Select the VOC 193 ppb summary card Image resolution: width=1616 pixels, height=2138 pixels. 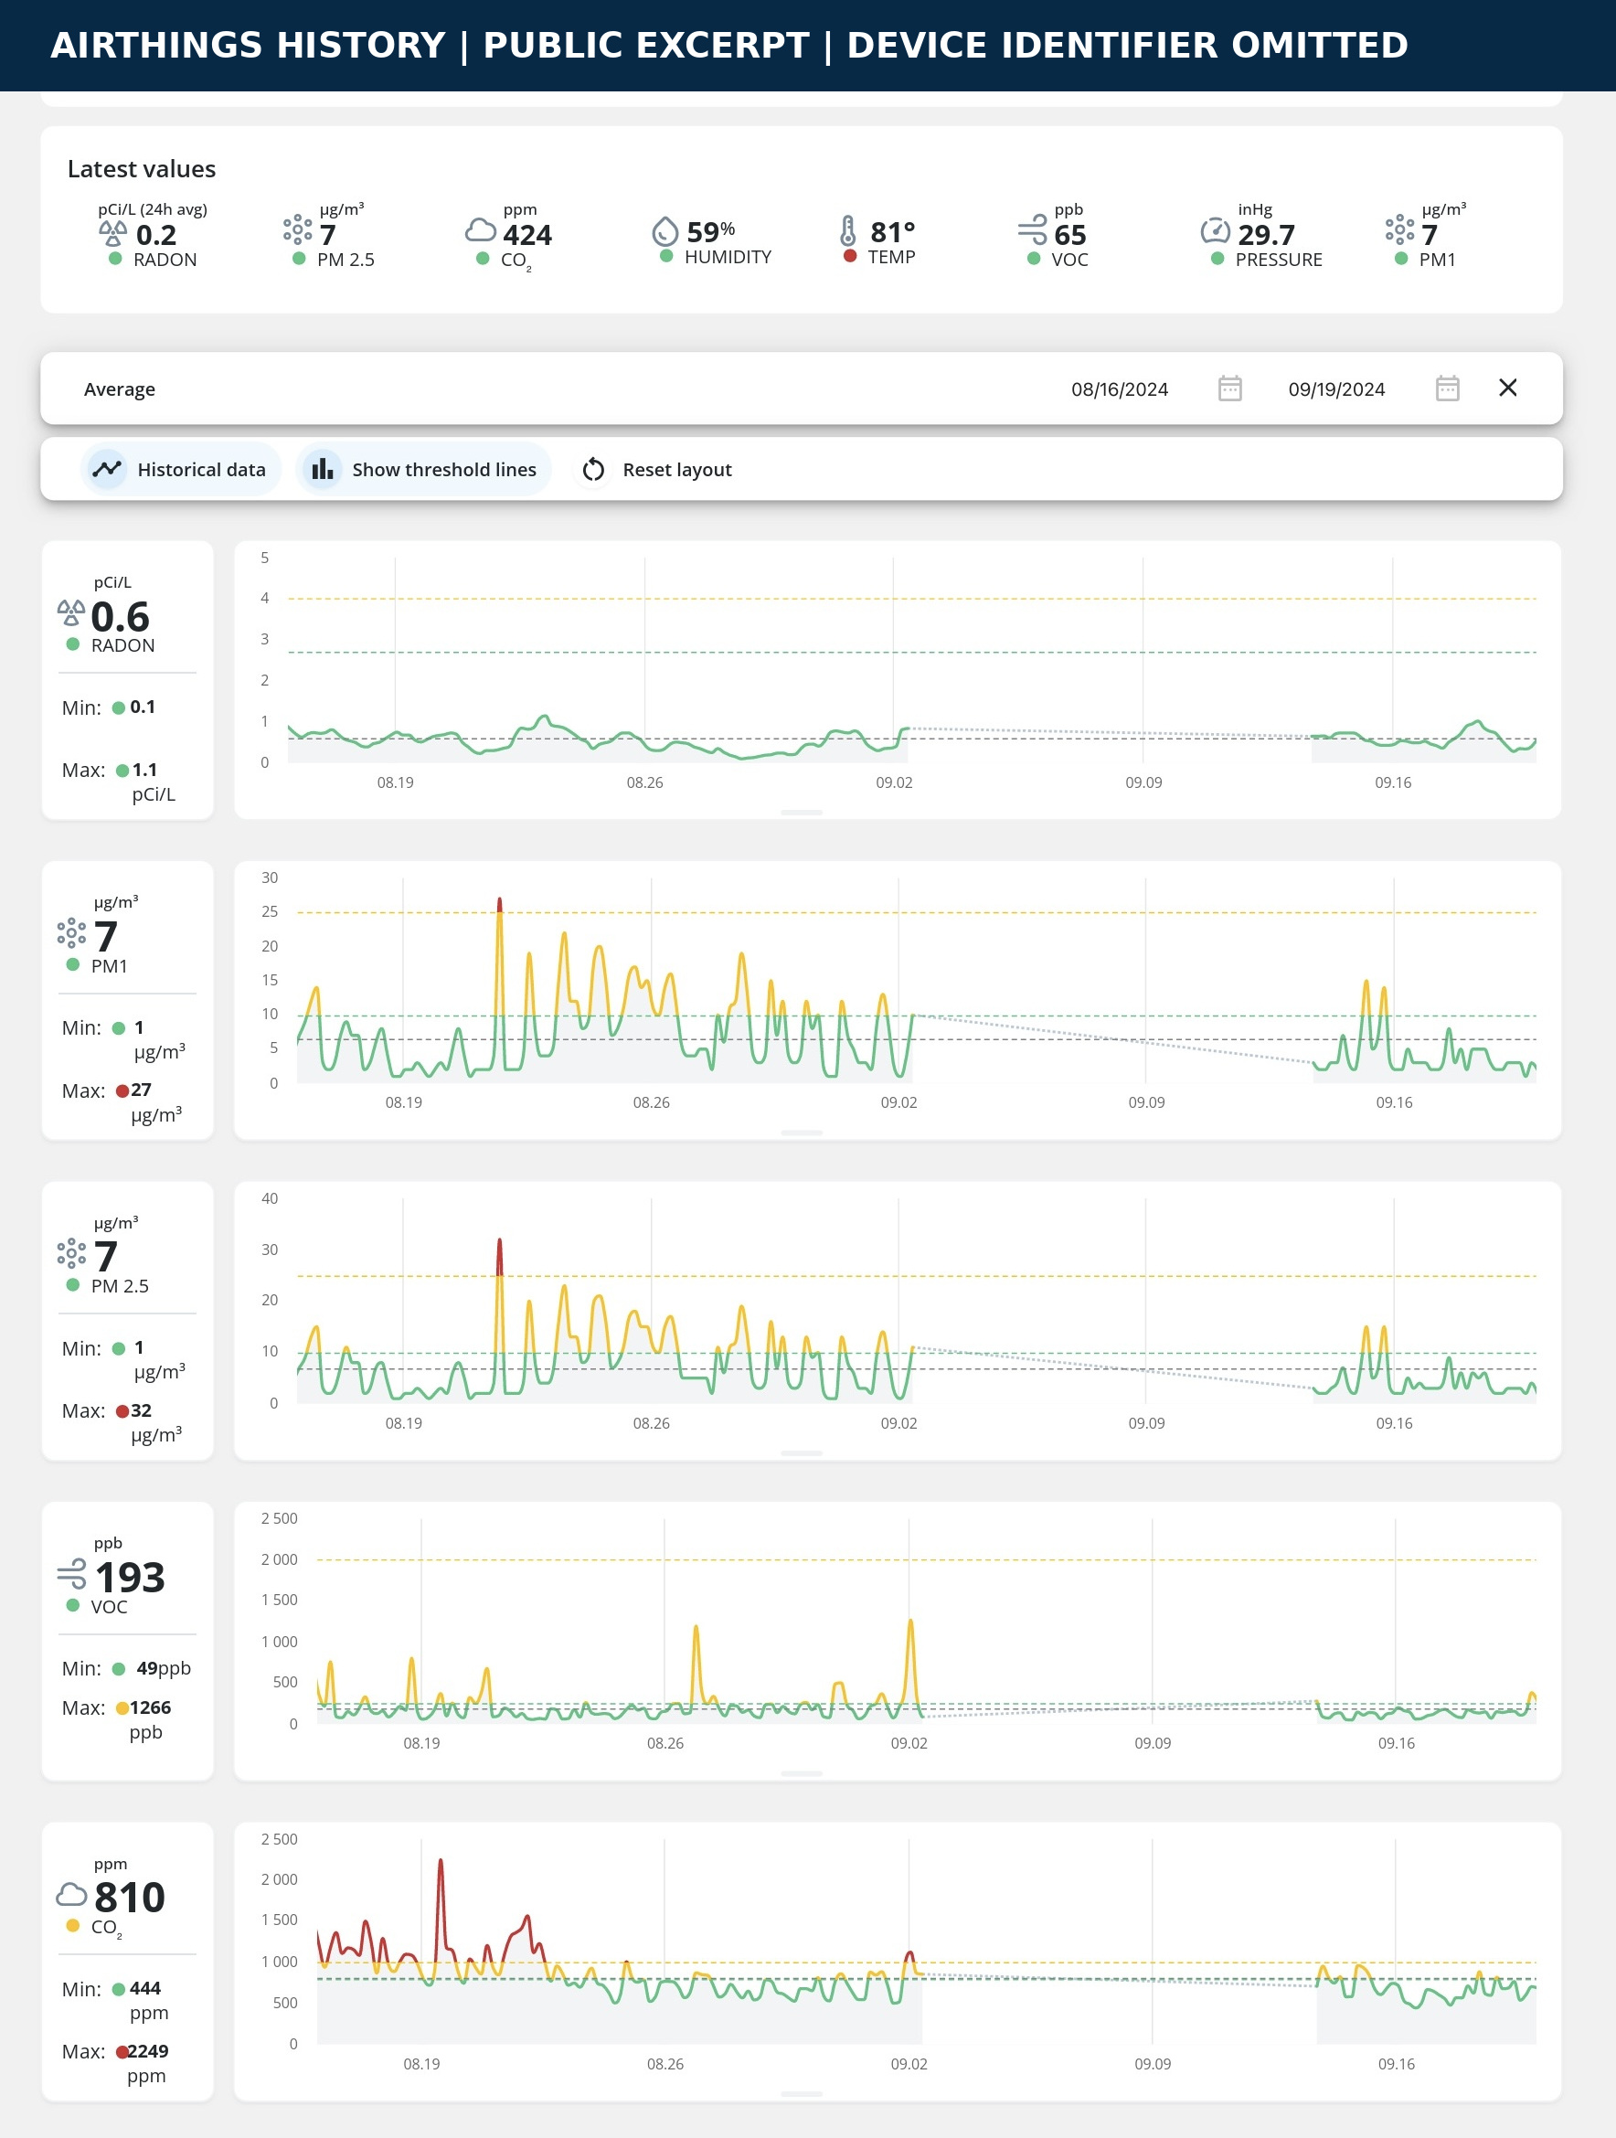point(128,1641)
